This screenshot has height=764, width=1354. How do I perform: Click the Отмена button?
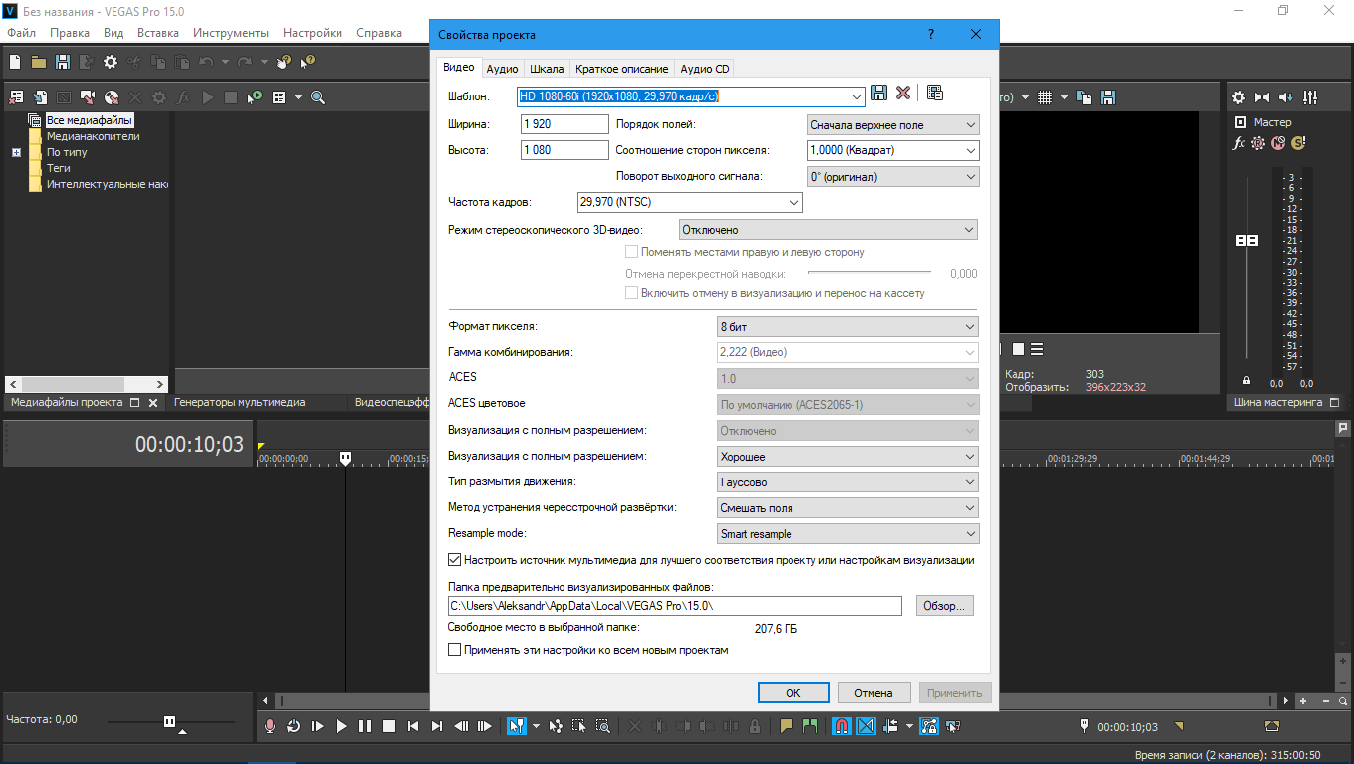click(x=873, y=693)
